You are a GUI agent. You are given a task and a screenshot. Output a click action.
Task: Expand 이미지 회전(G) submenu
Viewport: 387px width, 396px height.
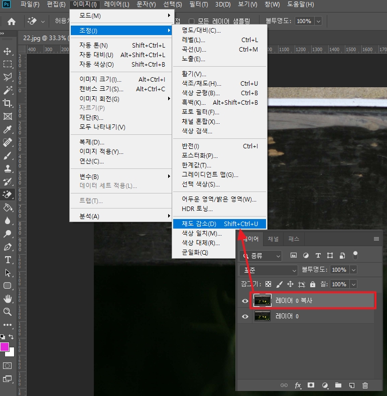121,99
